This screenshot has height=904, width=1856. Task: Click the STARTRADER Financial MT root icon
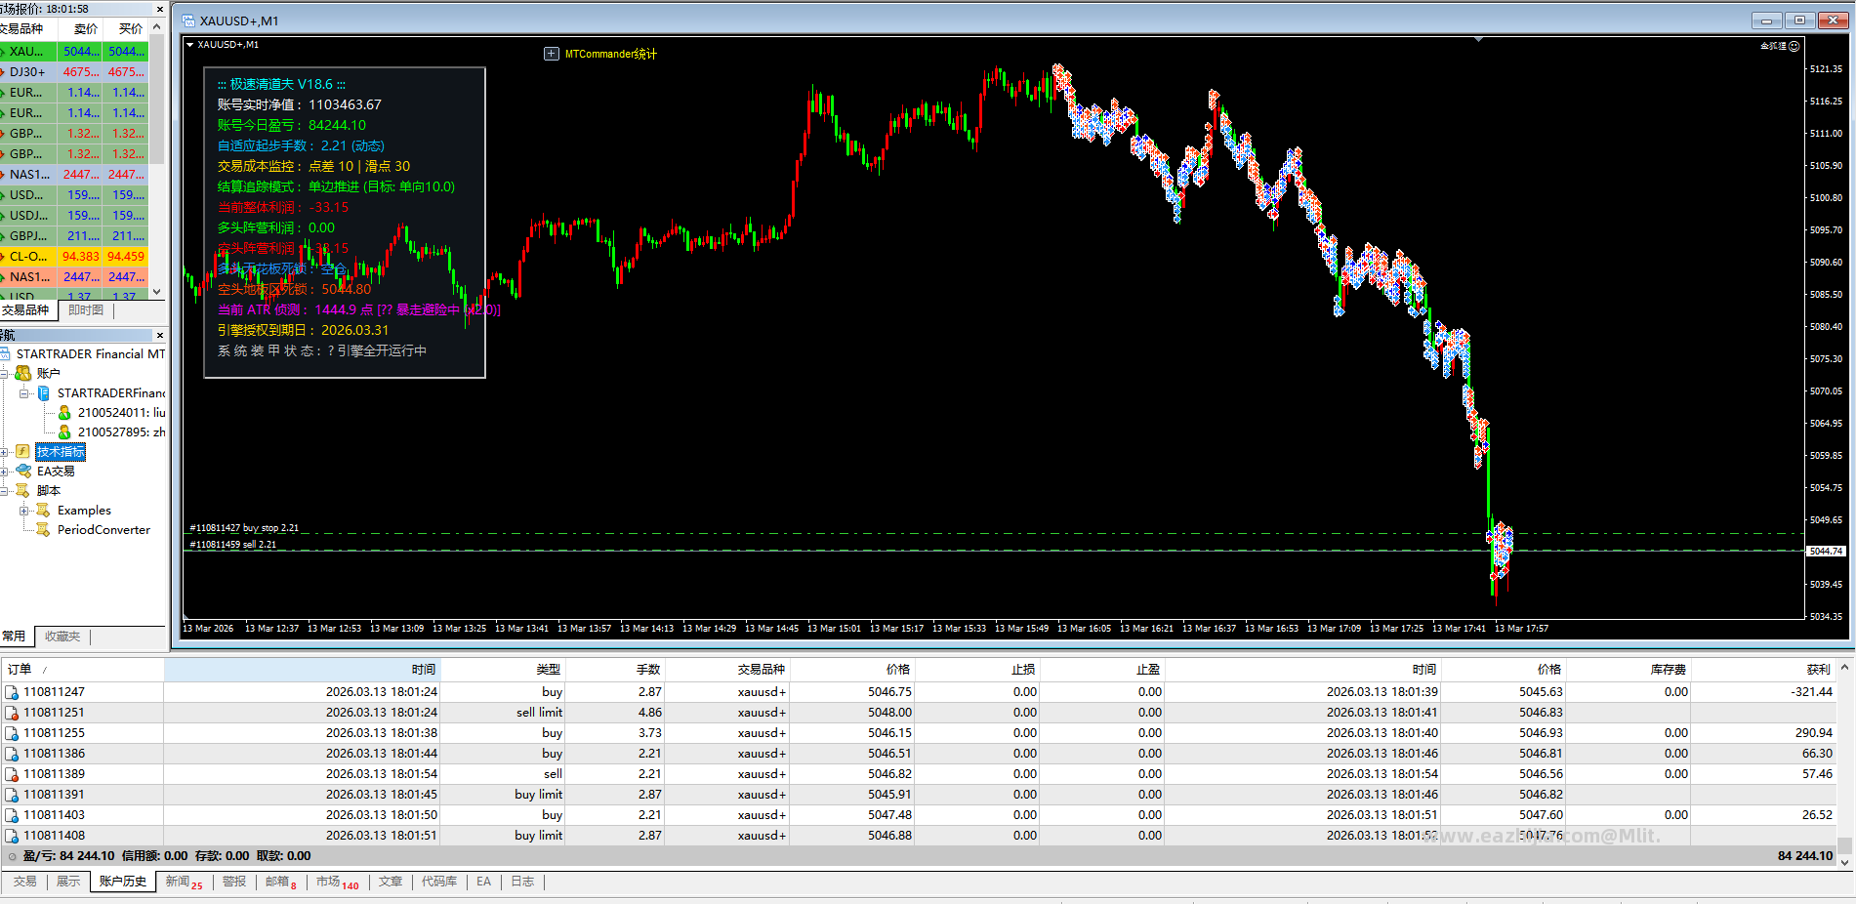click(6, 353)
